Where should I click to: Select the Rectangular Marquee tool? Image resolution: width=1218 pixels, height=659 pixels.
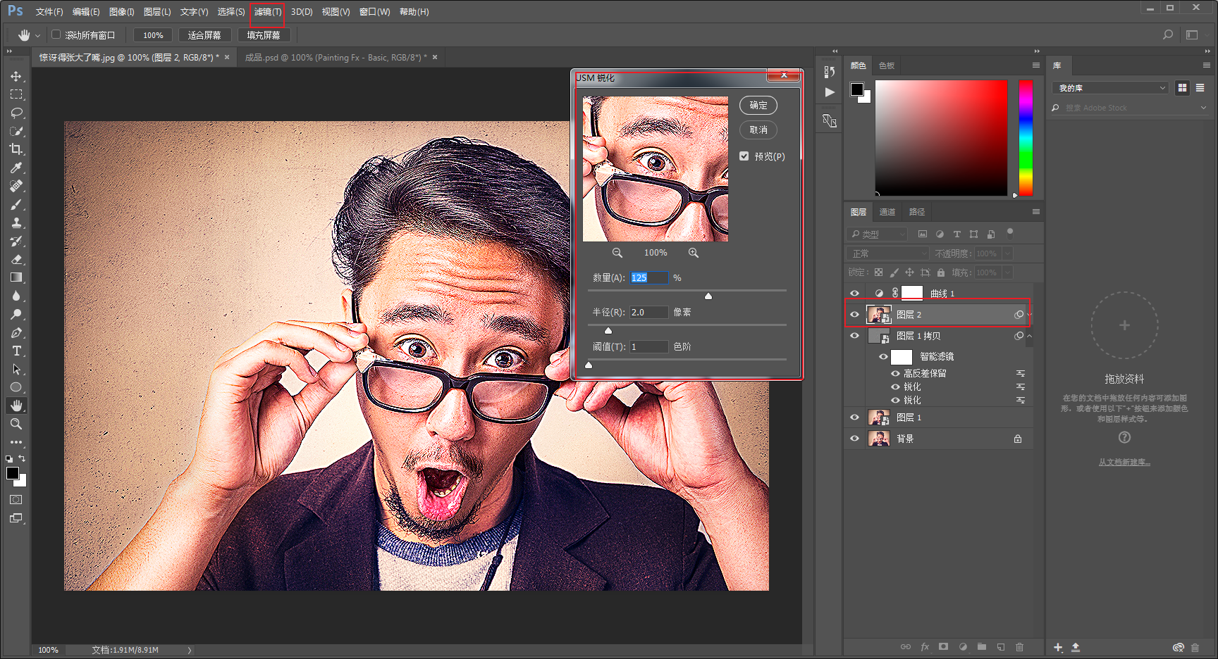pyautogui.click(x=16, y=94)
